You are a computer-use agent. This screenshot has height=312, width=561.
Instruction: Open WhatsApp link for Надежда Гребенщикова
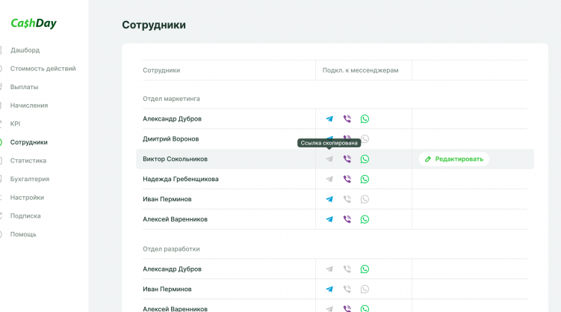pos(365,180)
